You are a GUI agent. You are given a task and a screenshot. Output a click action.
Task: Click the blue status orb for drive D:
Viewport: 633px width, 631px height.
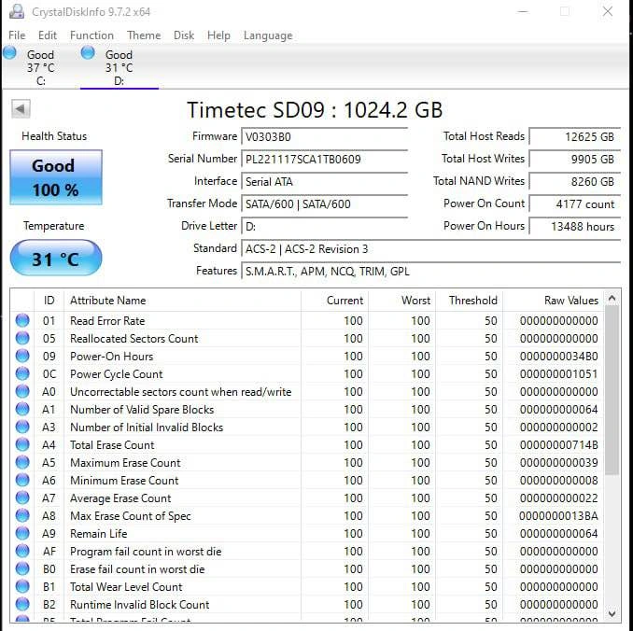point(88,53)
